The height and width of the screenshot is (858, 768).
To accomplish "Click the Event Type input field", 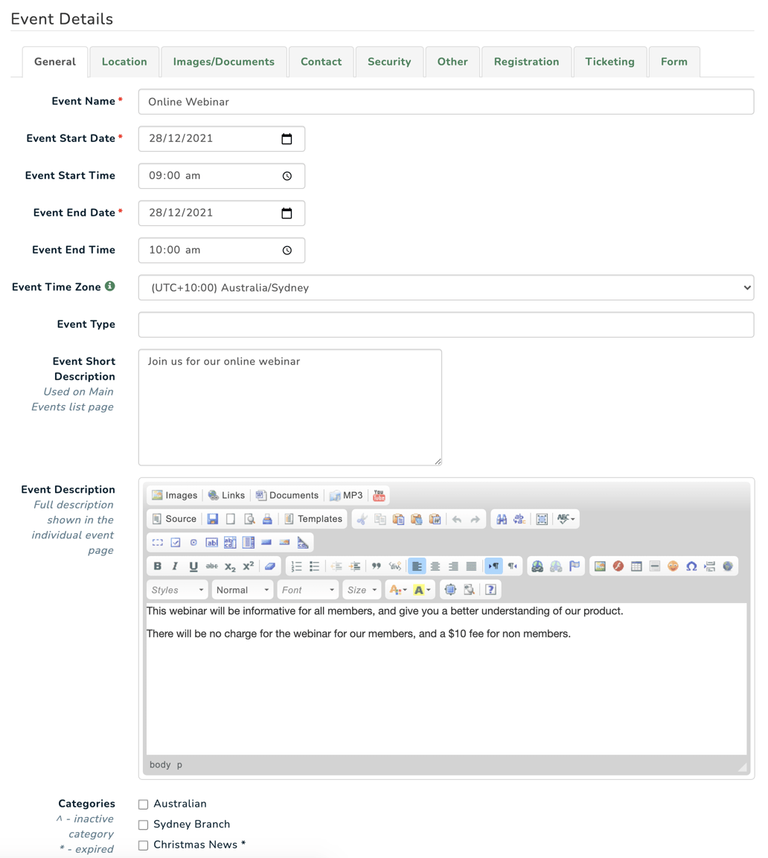I will 446,324.
